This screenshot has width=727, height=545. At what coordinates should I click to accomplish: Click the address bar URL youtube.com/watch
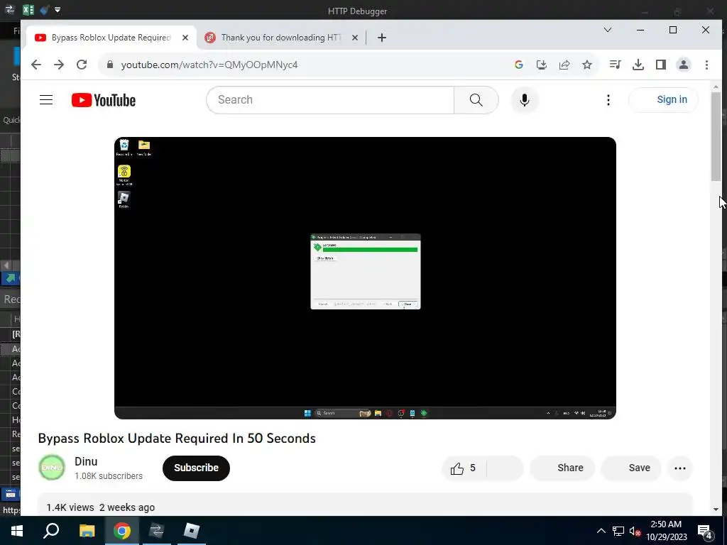209,65
